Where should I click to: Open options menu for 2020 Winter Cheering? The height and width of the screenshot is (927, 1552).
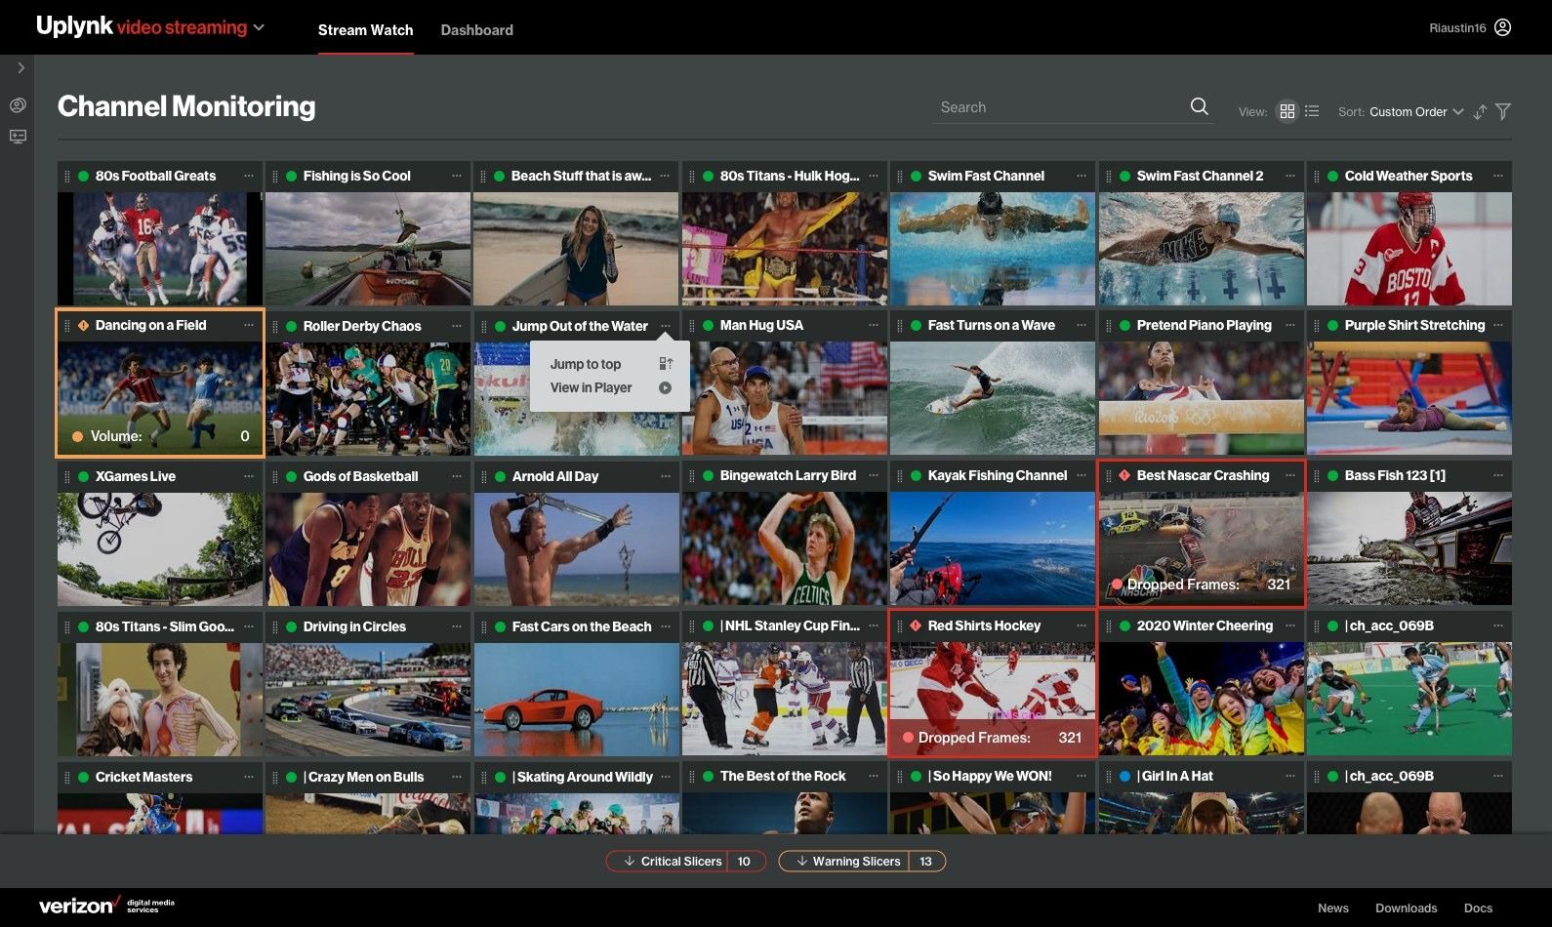(x=1290, y=625)
